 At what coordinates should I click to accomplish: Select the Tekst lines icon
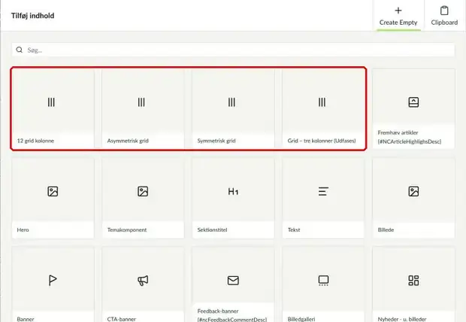point(323,191)
